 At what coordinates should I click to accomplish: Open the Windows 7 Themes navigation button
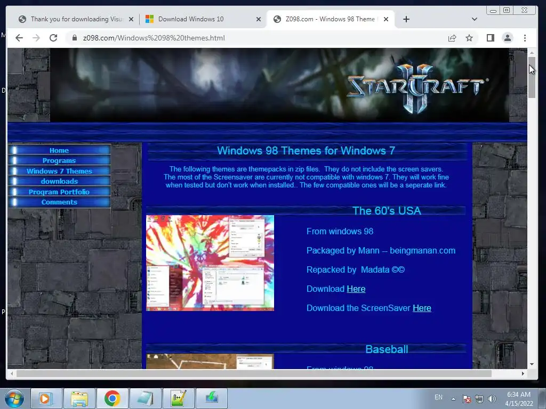pos(59,171)
